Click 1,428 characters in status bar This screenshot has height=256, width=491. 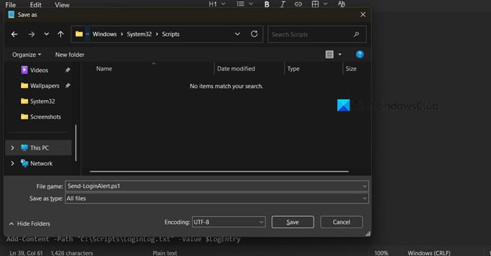[x=72, y=253]
